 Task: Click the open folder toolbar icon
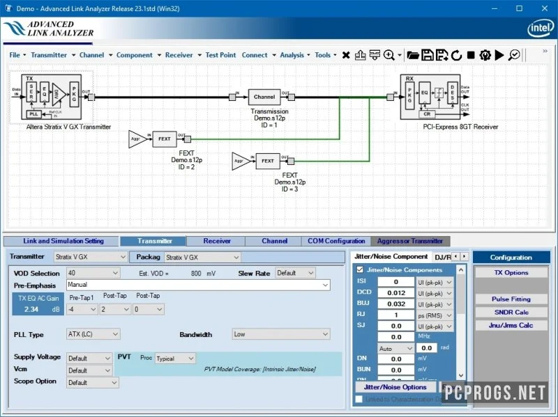click(x=413, y=55)
